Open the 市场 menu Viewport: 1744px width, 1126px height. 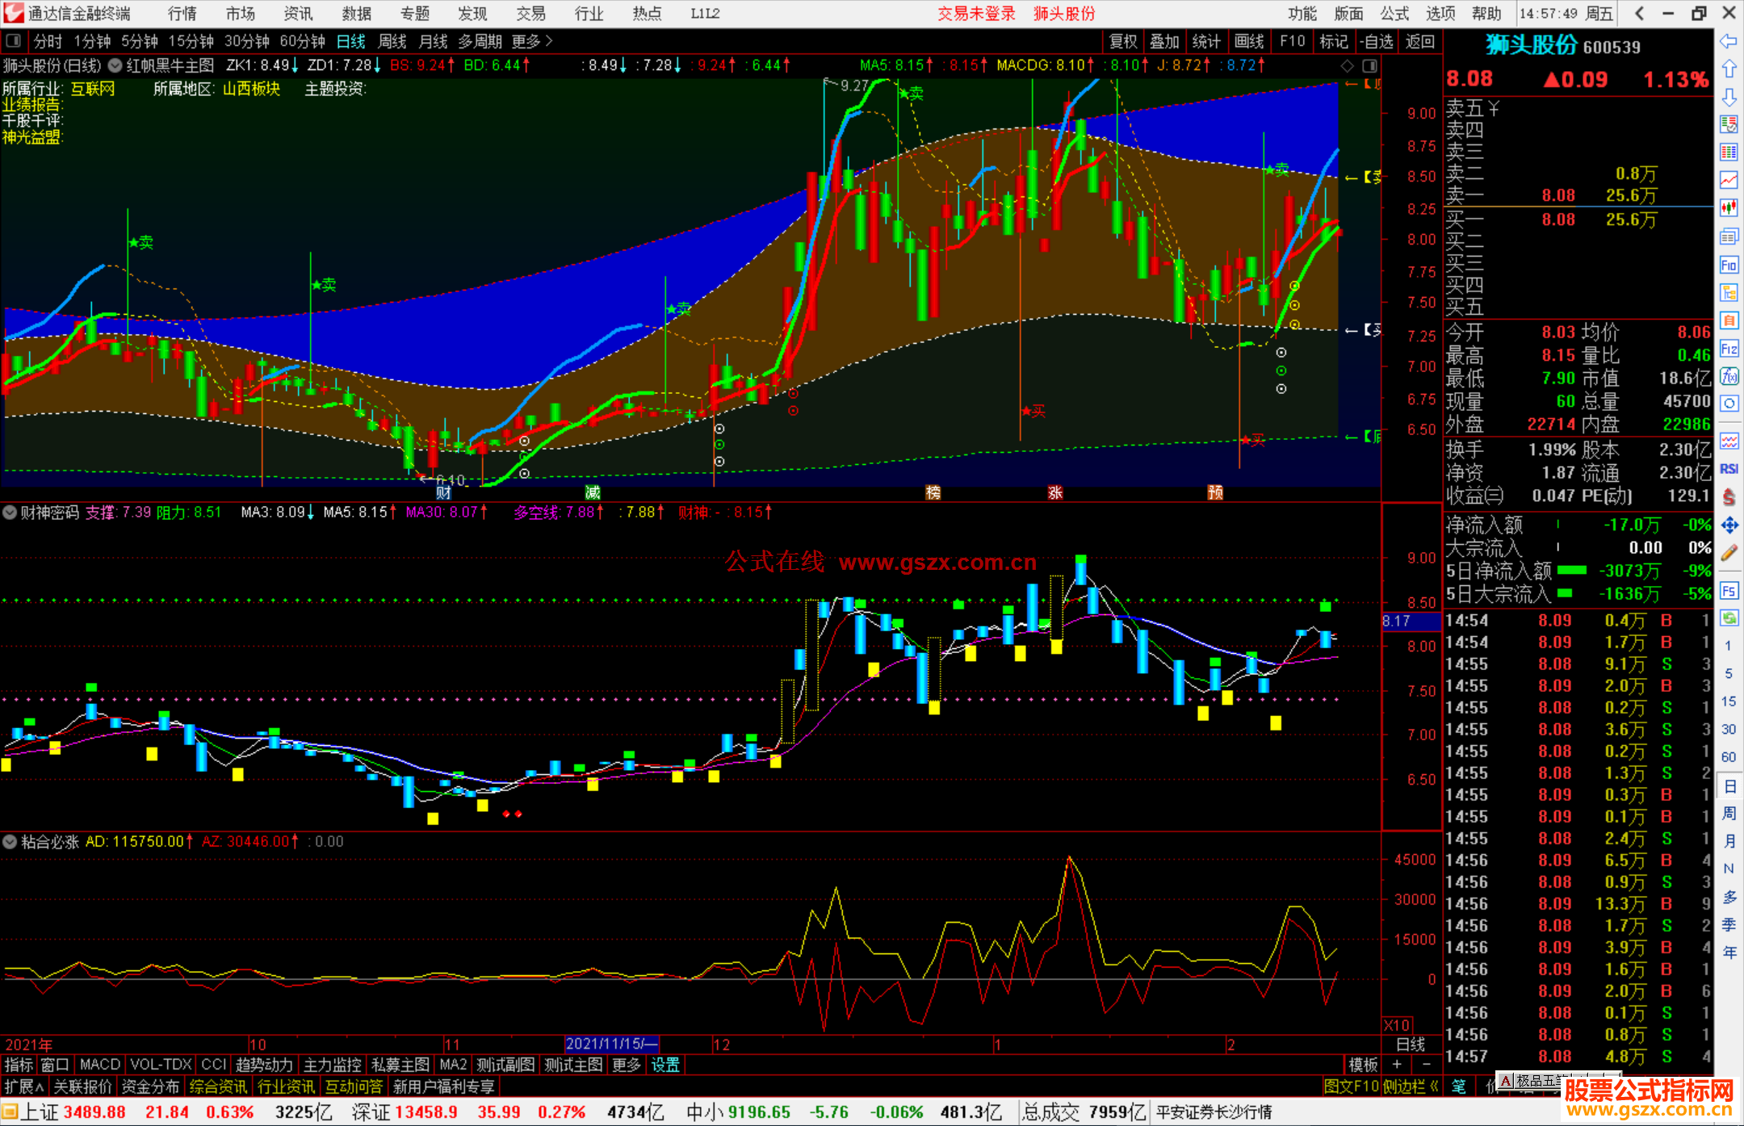[x=241, y=13]
